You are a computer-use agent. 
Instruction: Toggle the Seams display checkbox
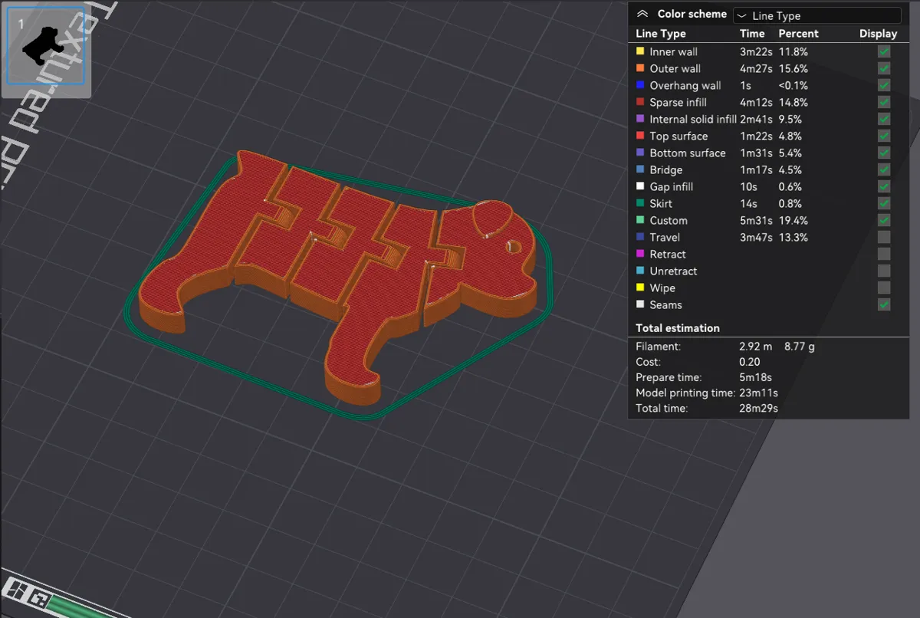point(884,304)
